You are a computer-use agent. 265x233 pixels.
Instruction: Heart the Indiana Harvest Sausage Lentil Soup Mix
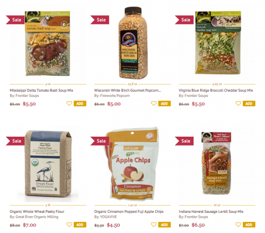238,225
